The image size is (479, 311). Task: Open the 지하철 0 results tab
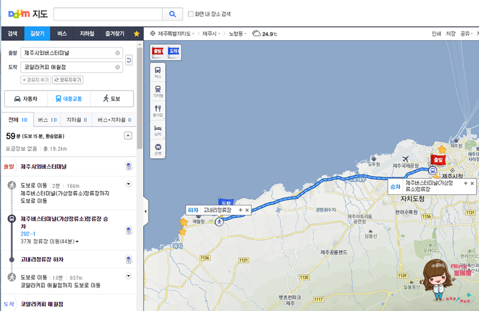77,120
